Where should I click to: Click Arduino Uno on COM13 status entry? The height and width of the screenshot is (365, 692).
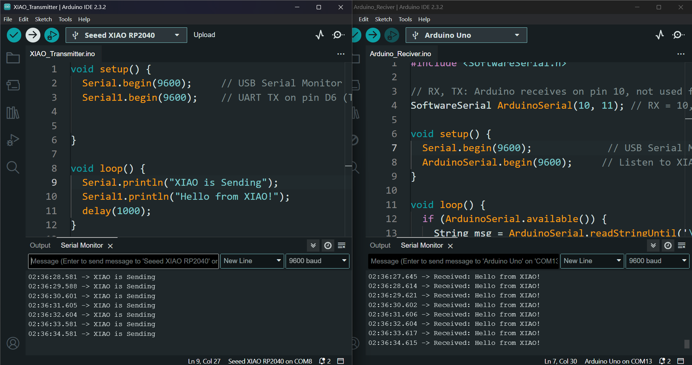(618, 361)
